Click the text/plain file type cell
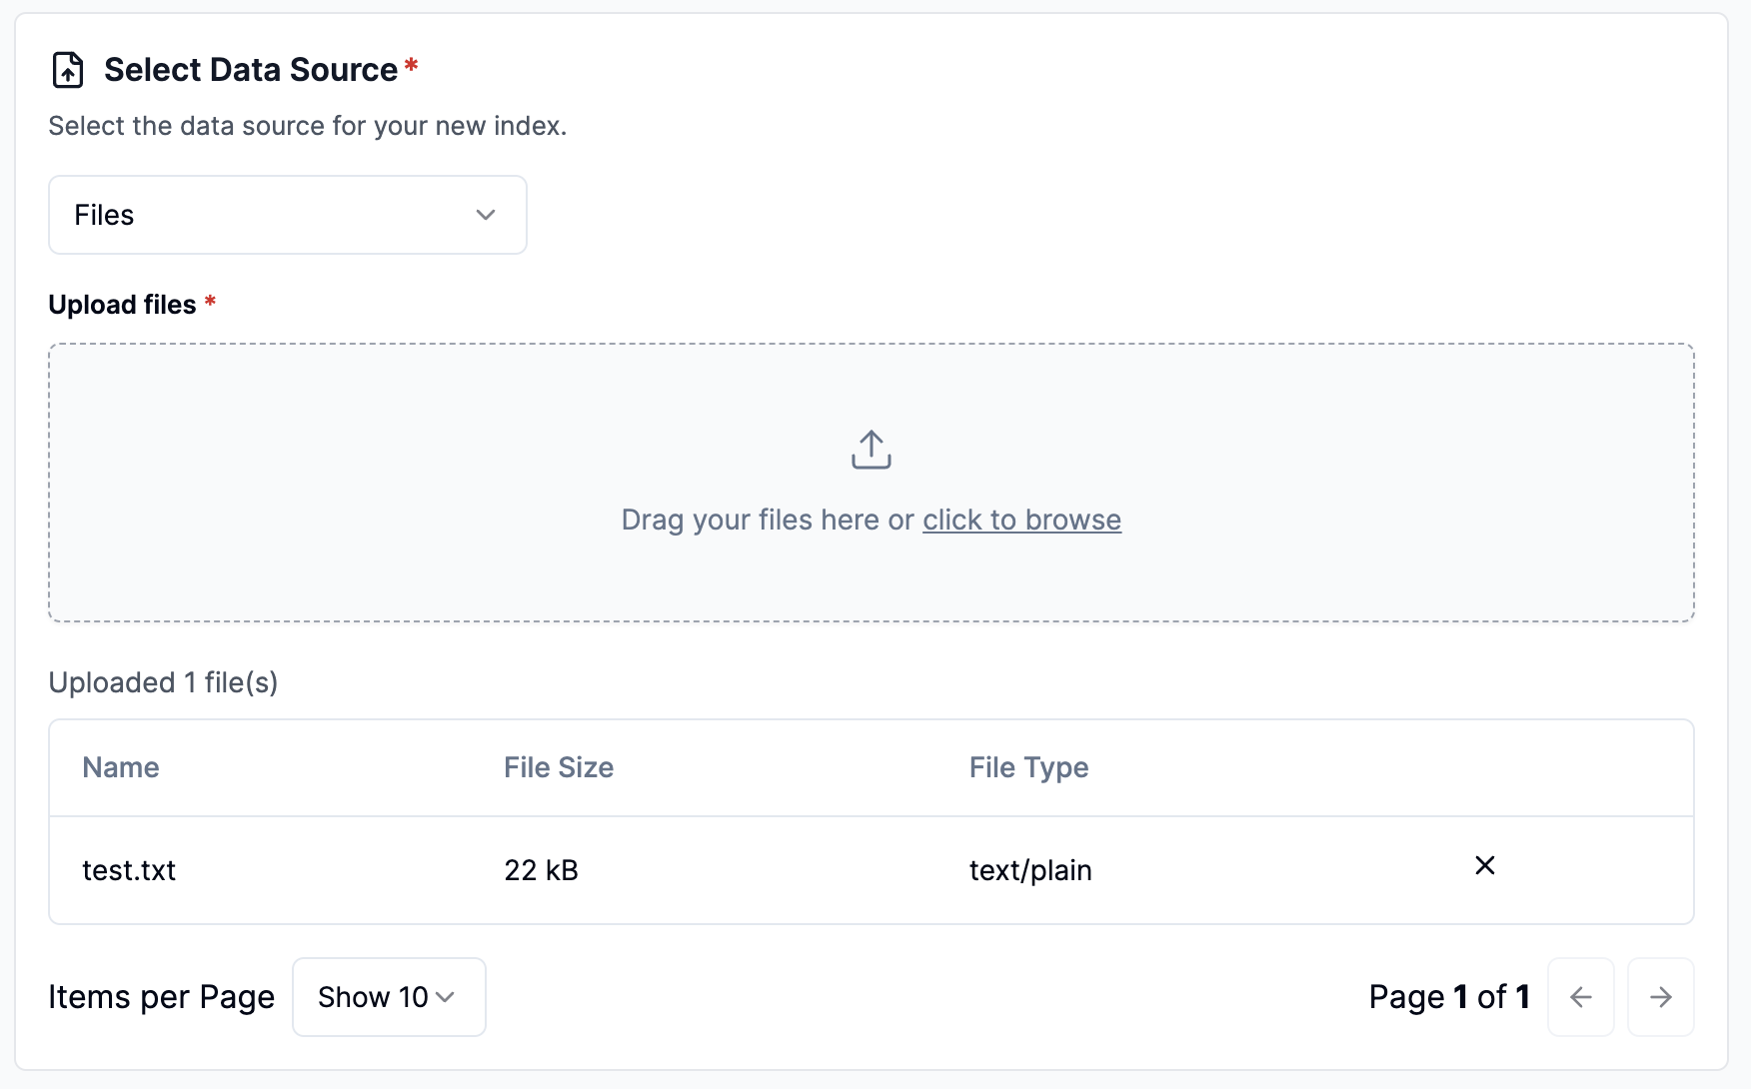Screen dimensions: 1751x1089 coord(1030,870)
